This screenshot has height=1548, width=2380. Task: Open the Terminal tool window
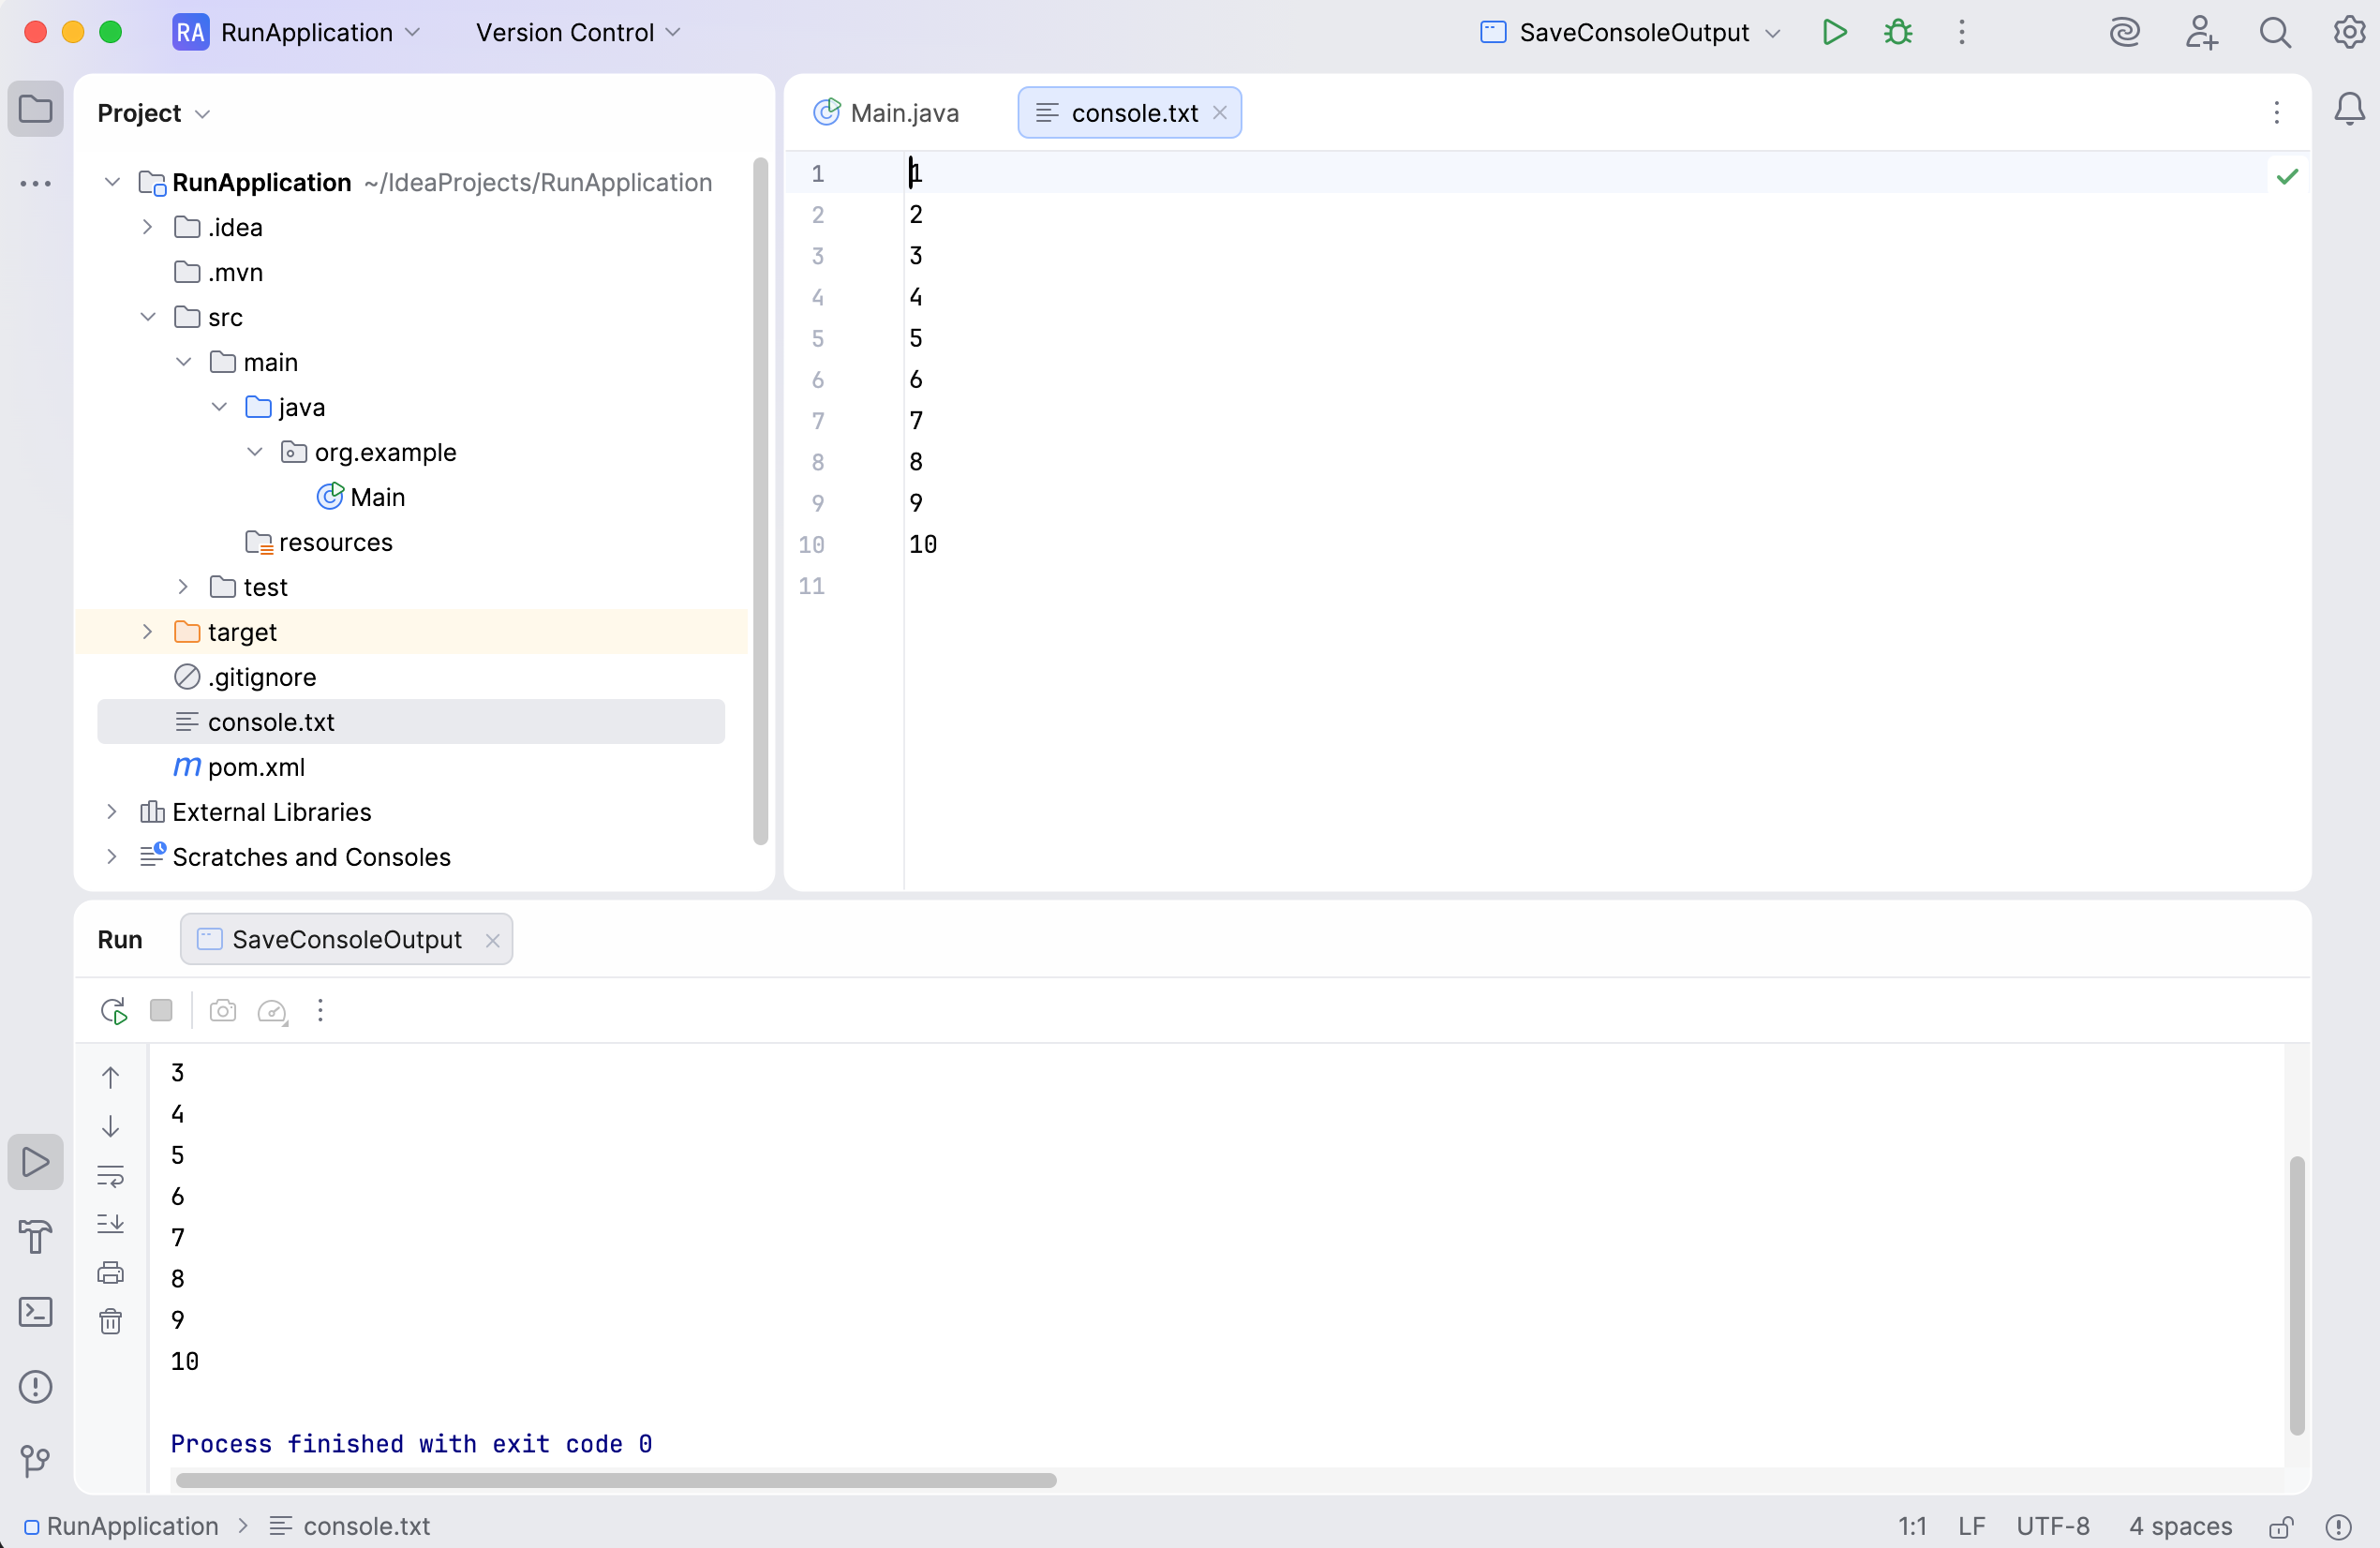36,1312
